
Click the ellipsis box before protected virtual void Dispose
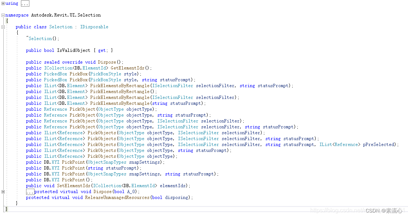[30, 192]
